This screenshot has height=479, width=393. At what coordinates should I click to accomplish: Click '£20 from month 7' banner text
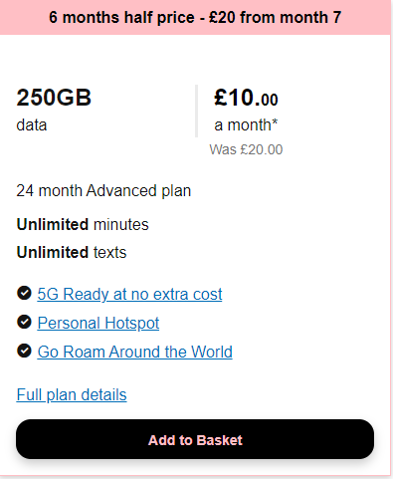(x=276, y=17)
